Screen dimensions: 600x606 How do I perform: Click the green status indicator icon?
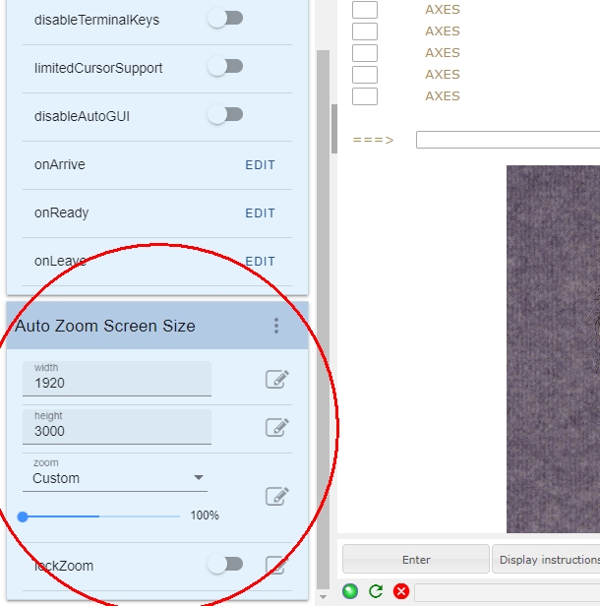350,591
